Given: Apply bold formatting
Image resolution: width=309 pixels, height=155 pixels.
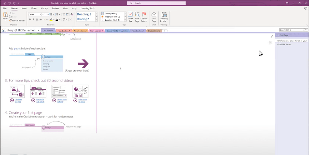Looking at the screenshot, I should click(x=30, y=20).
